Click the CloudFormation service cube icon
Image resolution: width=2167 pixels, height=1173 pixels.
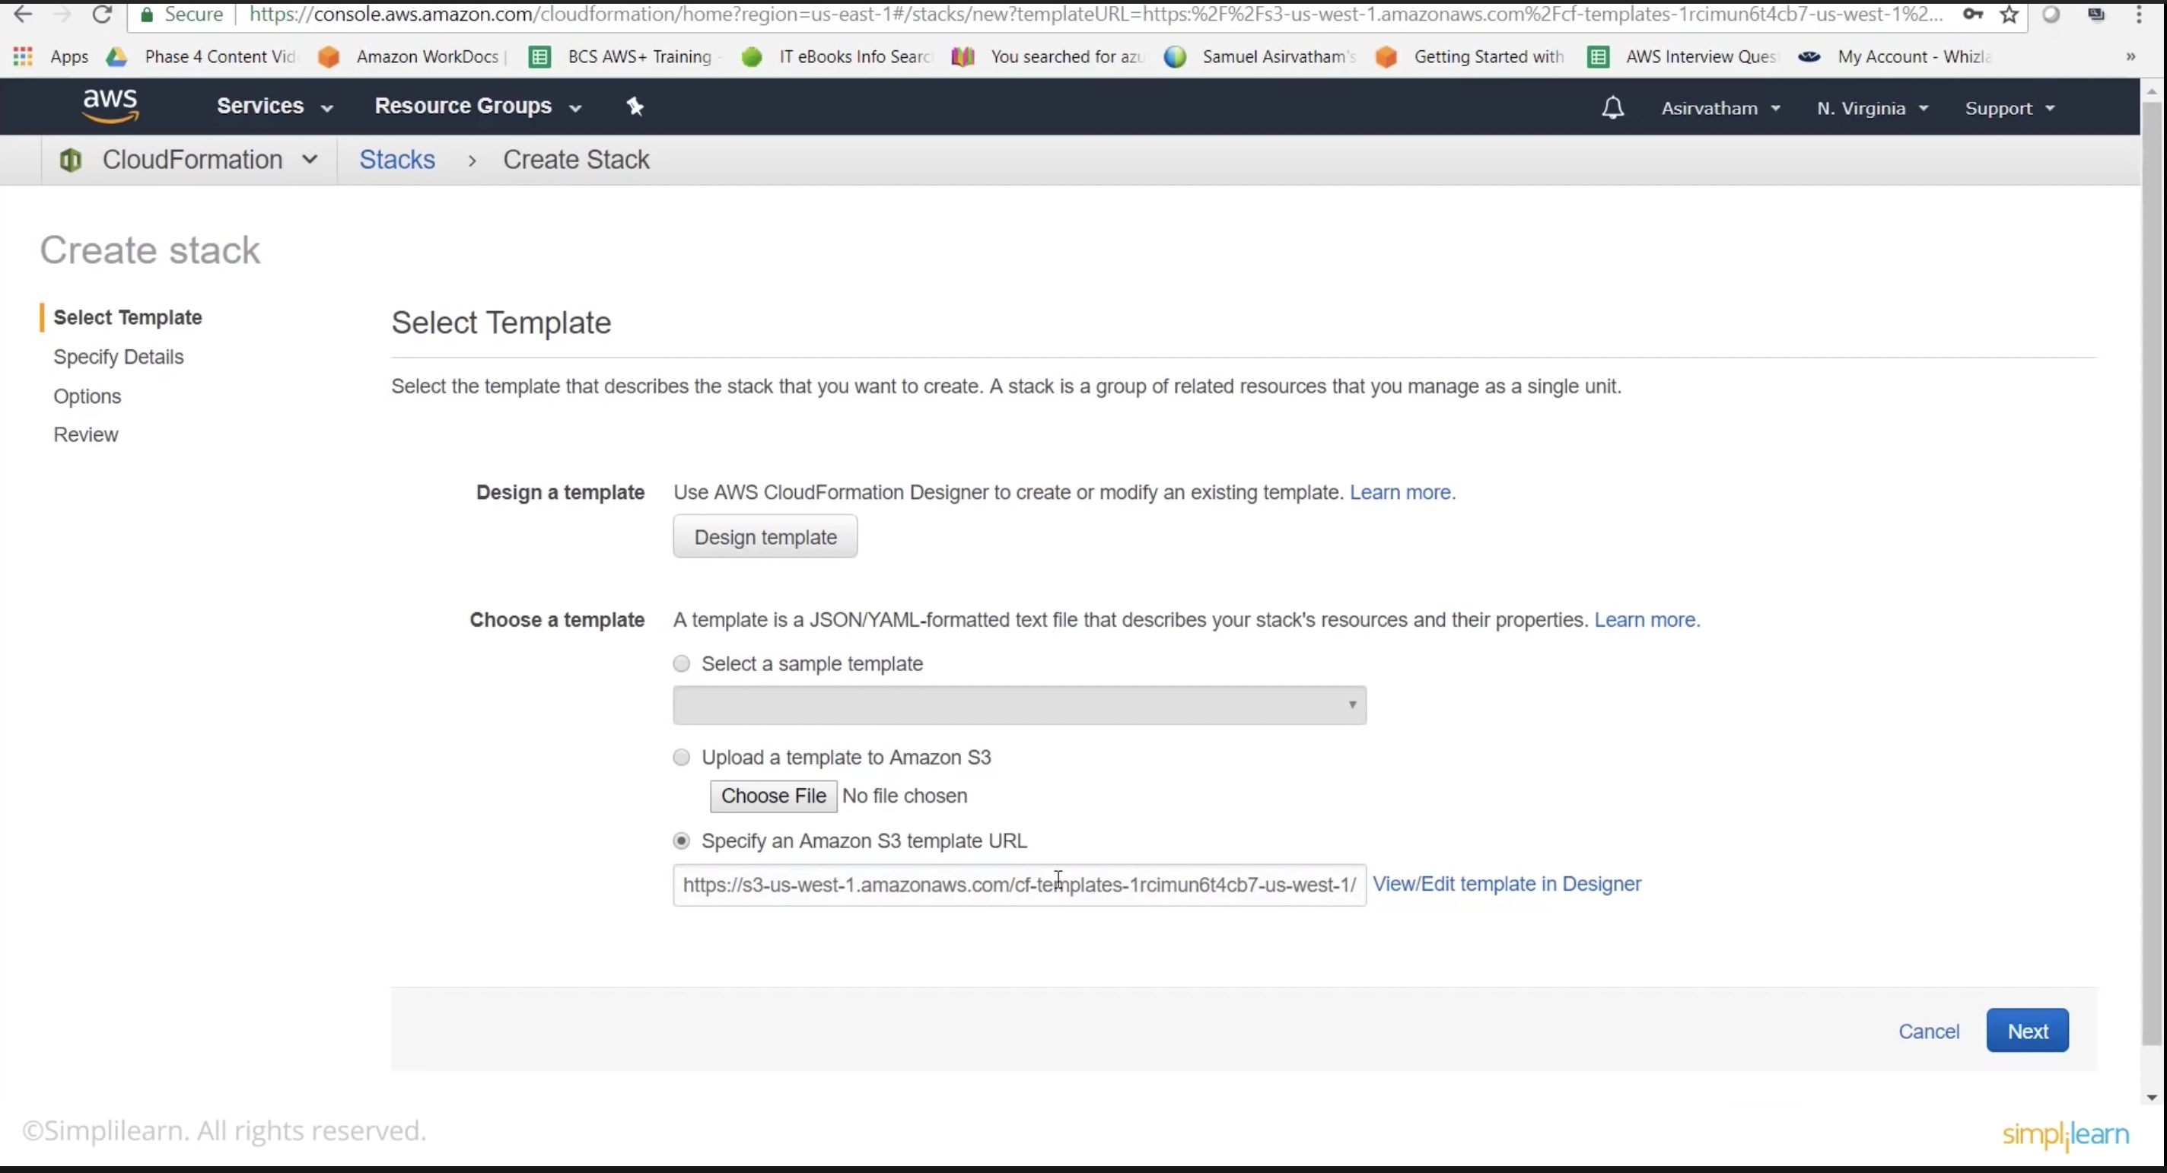click(x=71, y=160)
